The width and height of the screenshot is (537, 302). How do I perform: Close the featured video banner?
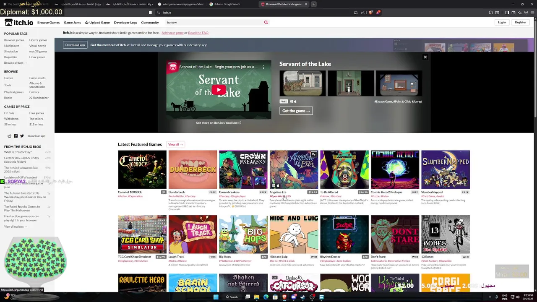[425, 57]
